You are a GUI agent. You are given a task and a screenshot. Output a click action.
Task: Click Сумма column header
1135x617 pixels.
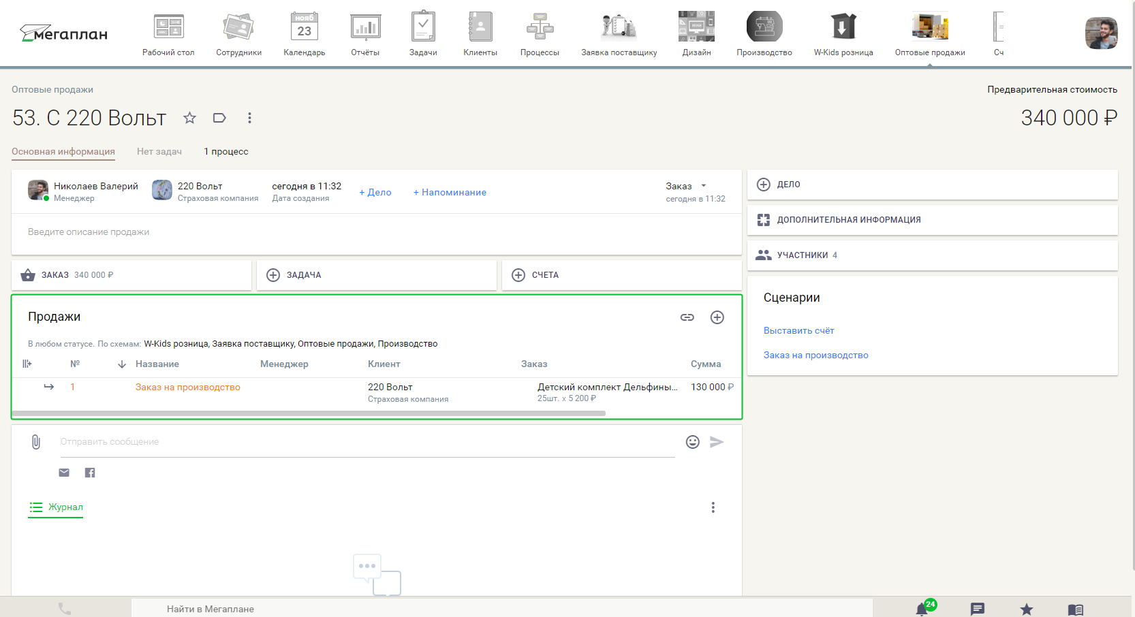(x=706, y=364)
